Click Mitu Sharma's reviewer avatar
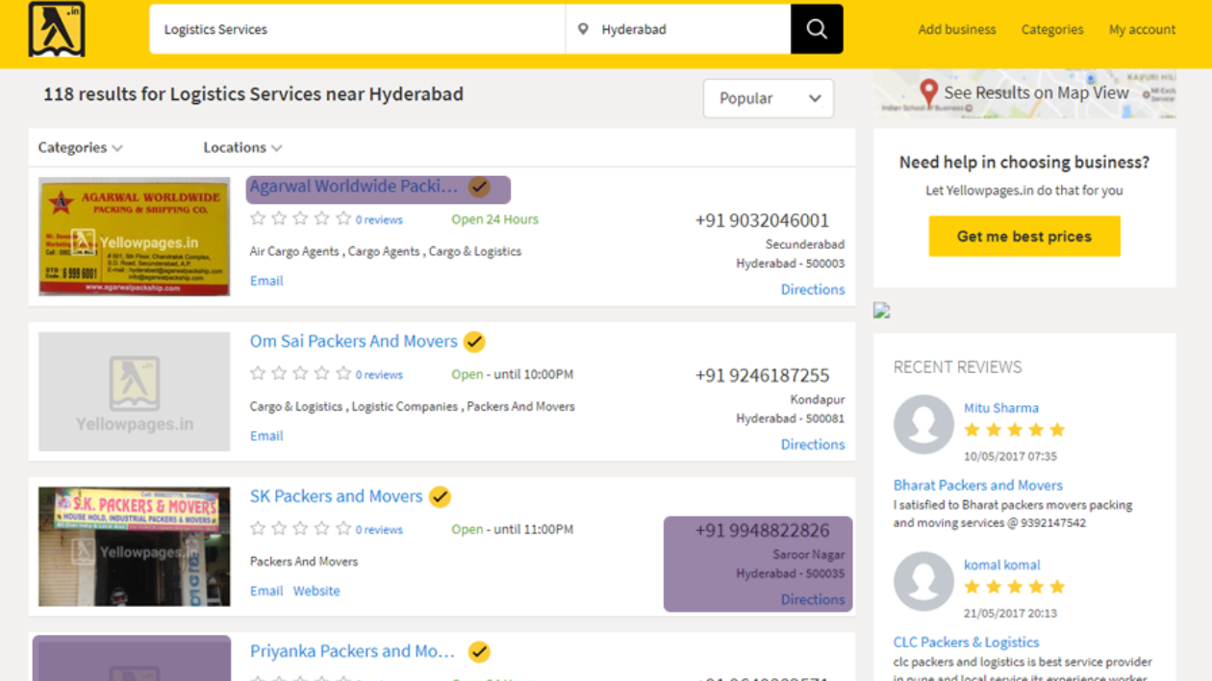The image size is (1212, 681). 923,424
